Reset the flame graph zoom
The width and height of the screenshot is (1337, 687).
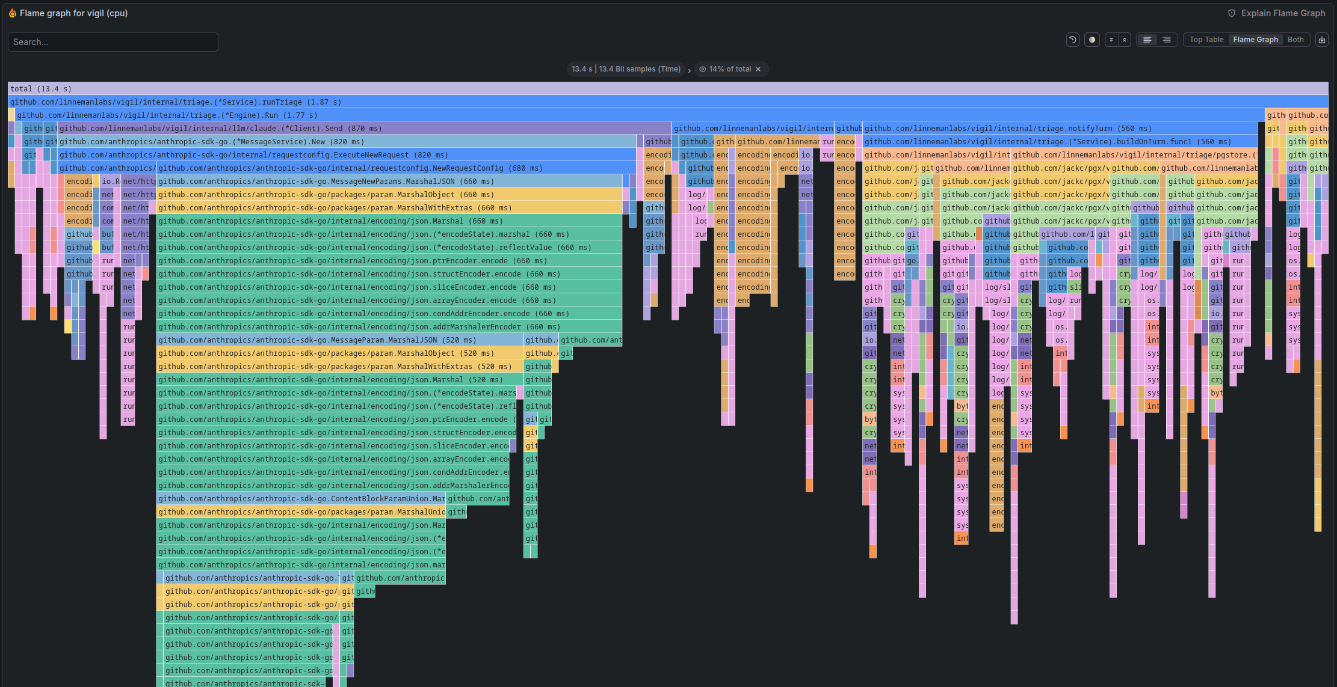pyautogui.click(x=1073, y=39)
